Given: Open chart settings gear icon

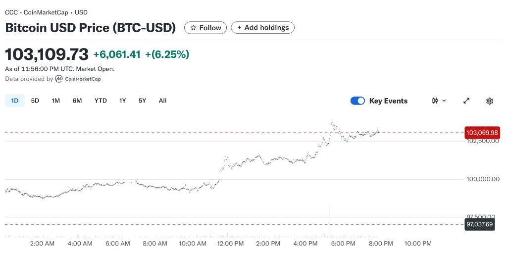Looking at the screenshot, I should (490, 101).
